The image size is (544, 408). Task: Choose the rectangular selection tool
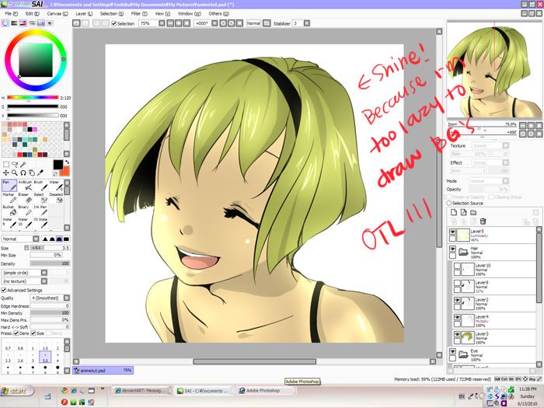click(x=6, y=165)
